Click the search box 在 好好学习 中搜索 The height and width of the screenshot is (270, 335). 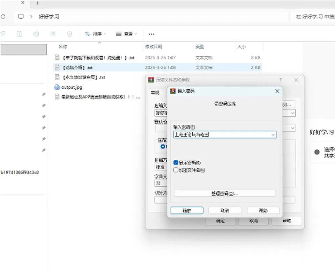313,17
